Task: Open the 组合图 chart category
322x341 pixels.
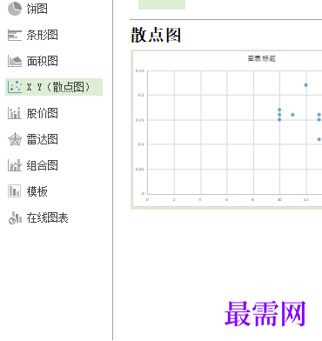Action: (x=43, y=165)
